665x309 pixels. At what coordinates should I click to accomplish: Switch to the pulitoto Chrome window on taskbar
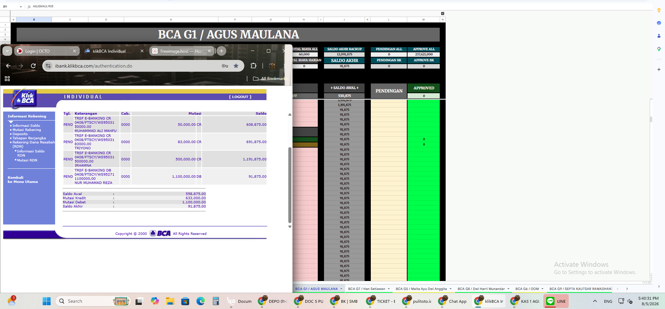click(x=417, y=301)
